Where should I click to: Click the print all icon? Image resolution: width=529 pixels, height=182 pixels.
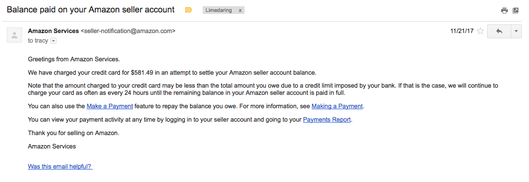(504, 11)
